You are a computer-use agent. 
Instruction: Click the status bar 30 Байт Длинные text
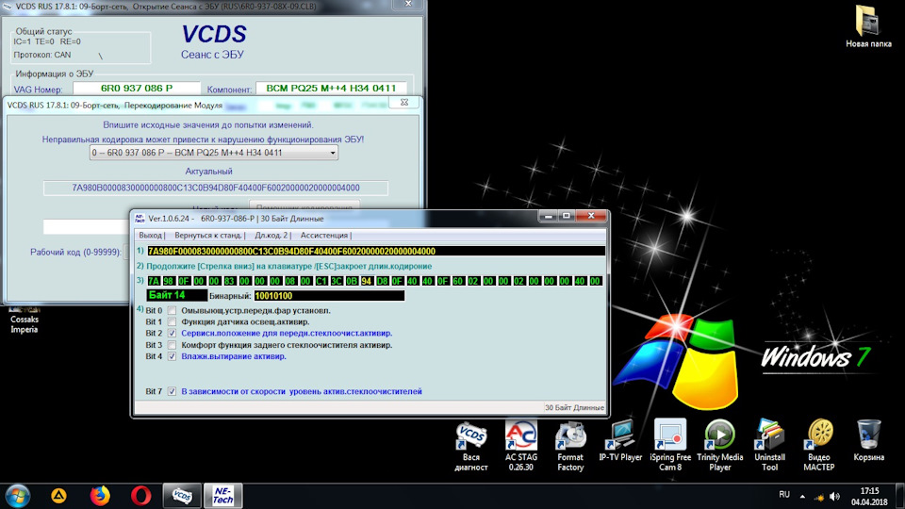pyautogui.click(x=574, y=407)
